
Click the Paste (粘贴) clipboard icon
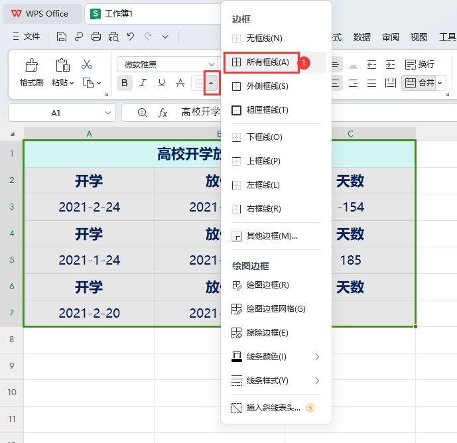point(62,65)
